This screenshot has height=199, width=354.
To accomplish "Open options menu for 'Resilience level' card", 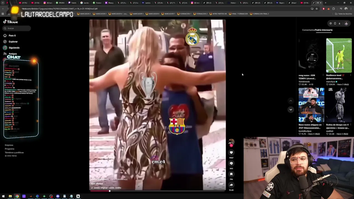I will (x=351, y=75).
